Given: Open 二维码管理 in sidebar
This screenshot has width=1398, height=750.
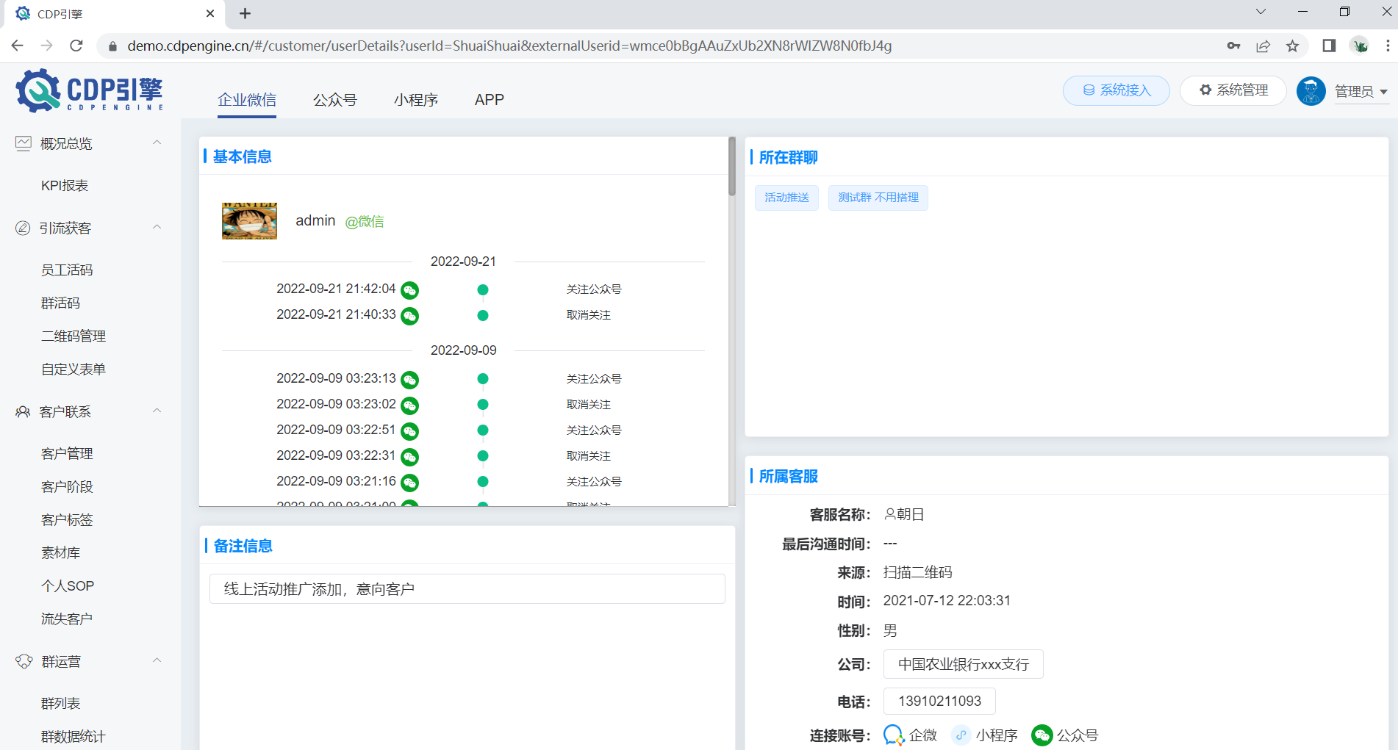Looking at the screenshot, I should pyautogui.click(x=74, y=336).
